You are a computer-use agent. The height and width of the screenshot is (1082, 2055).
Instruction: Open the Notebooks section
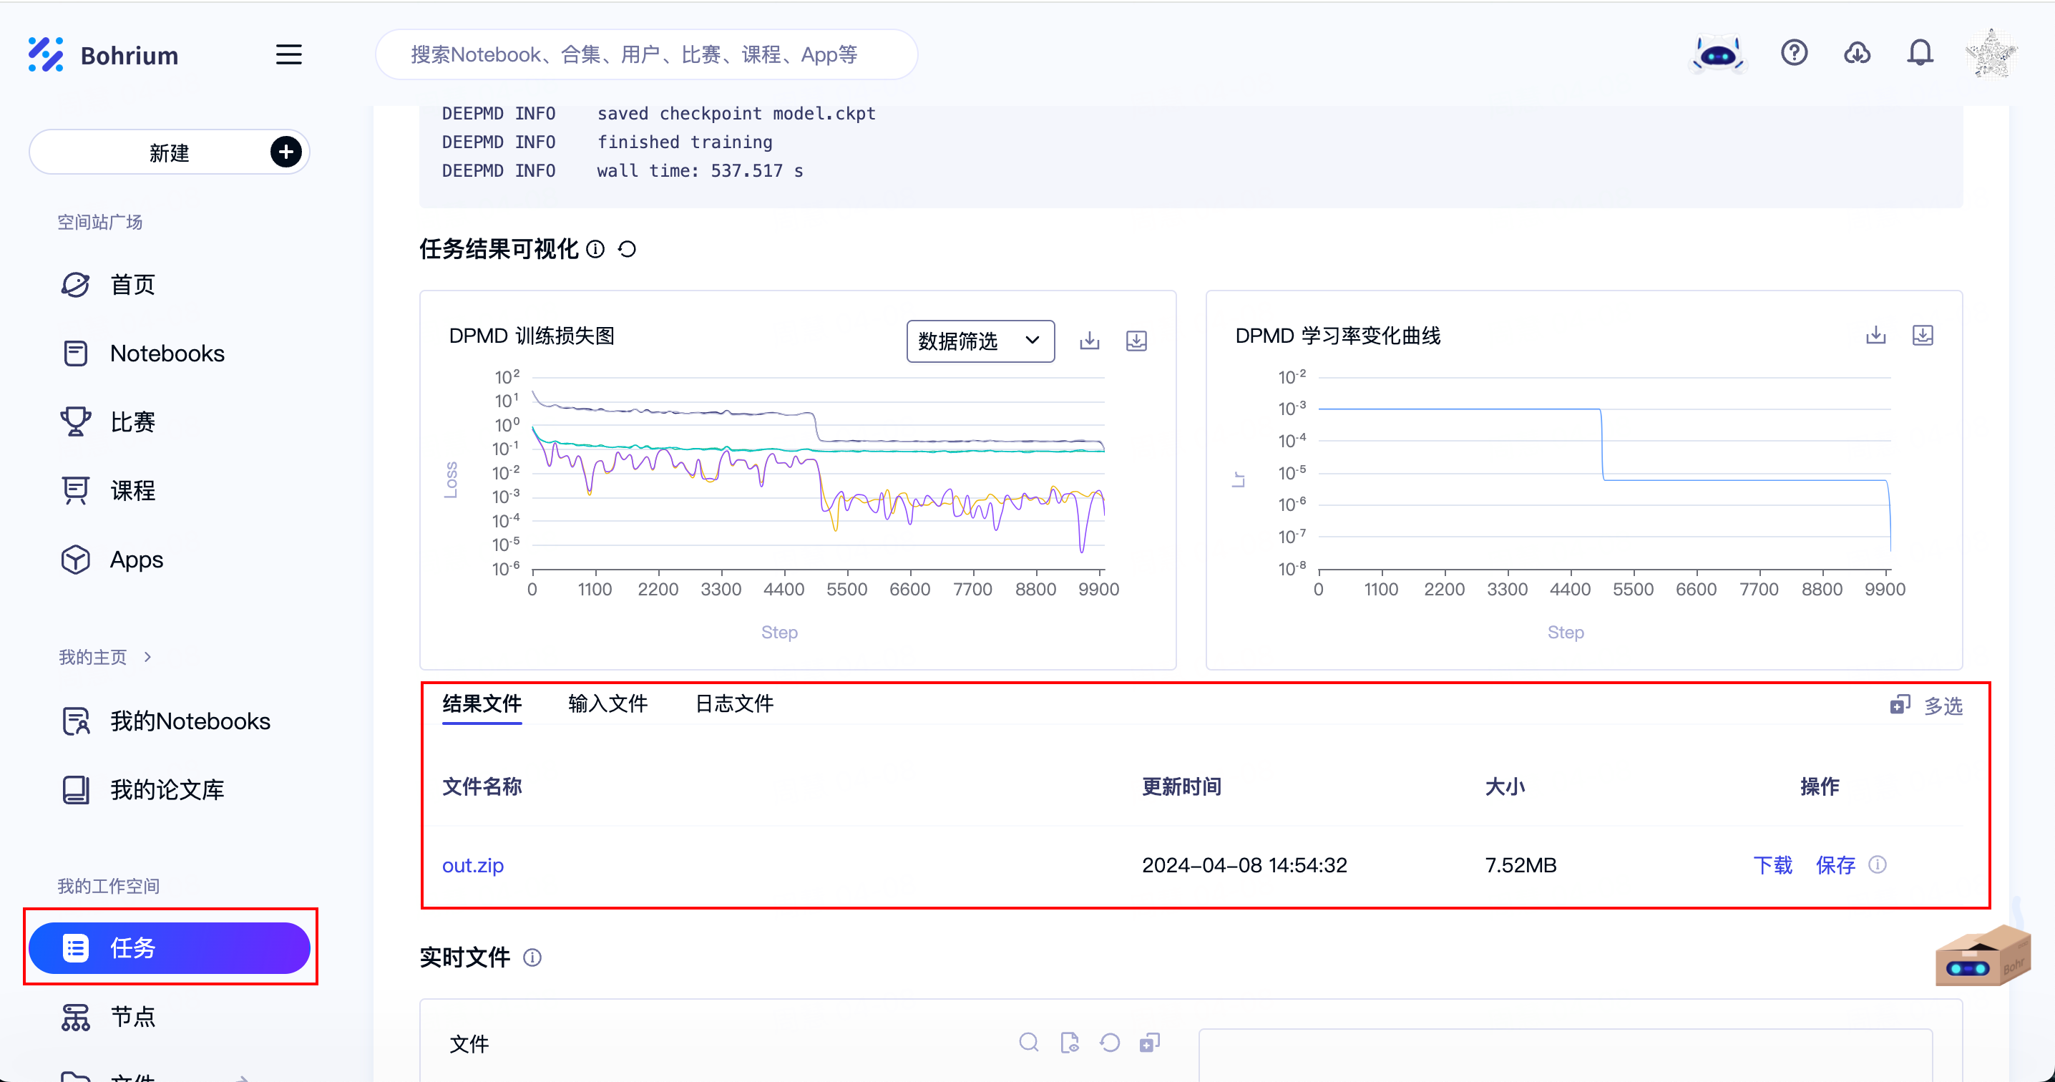167,354
